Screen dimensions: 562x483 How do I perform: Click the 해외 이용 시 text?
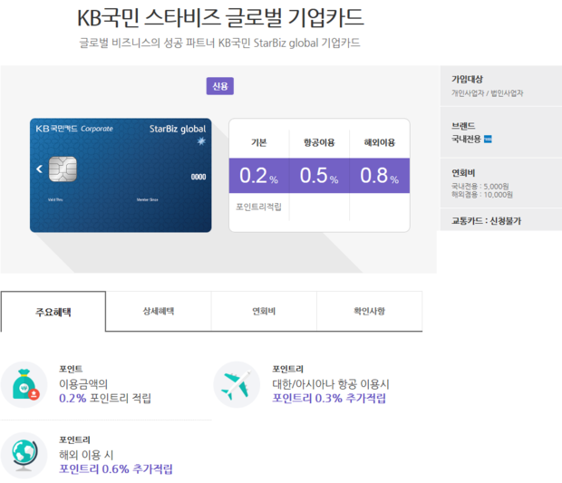click(x=86, y=455)
